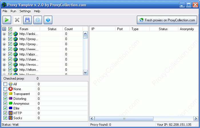200x128 pixels.
Task: Click forum list scrollbar up arrow
Action: (x=85, y=34)
